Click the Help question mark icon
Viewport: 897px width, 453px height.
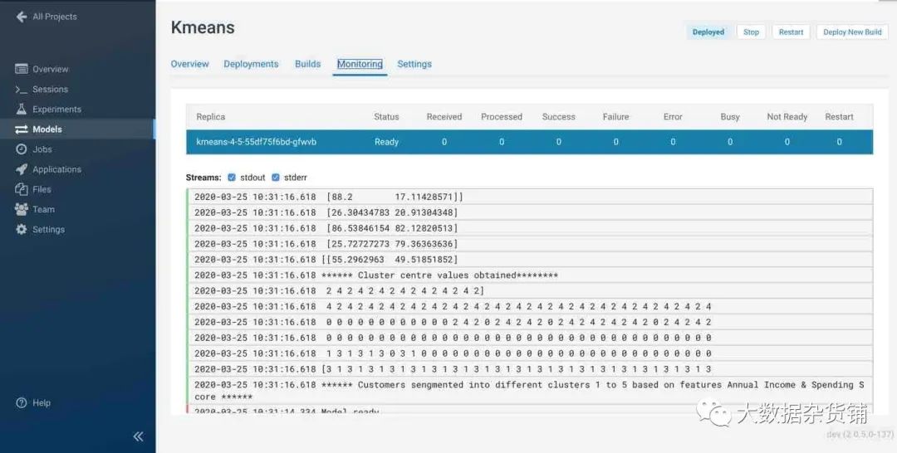pyautogui.click(x=21, y=402)
